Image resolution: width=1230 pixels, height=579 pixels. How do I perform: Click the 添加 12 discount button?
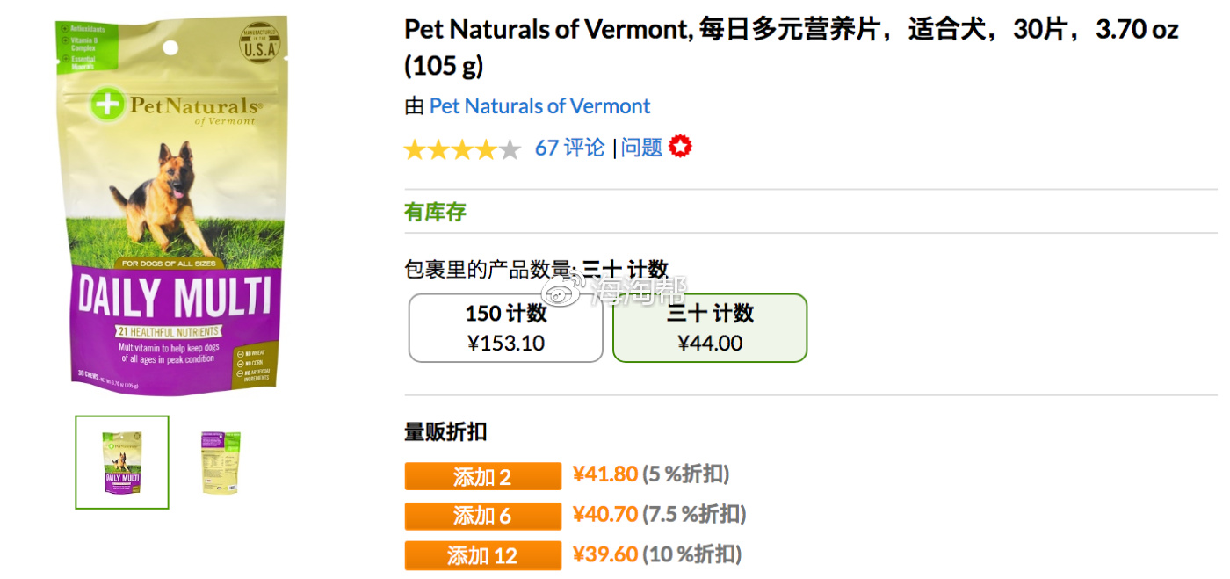pos(482,555)
